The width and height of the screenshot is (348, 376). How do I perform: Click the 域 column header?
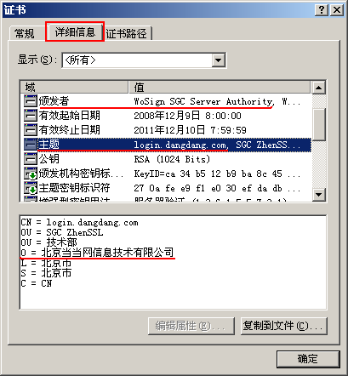click(74, 87)
